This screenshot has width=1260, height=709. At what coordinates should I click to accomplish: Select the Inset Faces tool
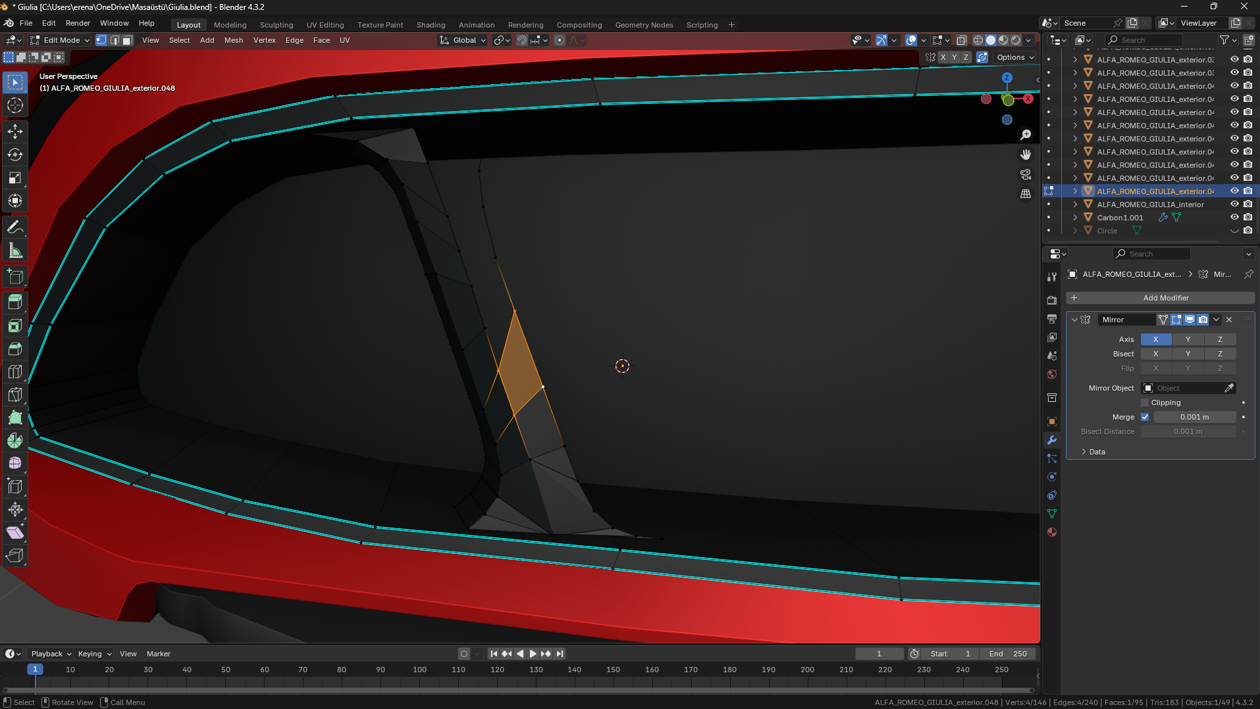(x=15, y=326)
